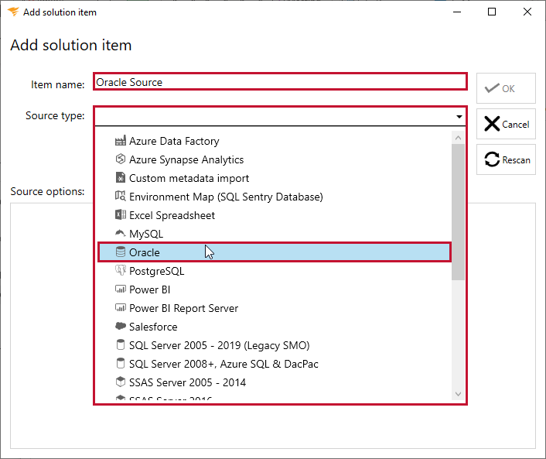This screenshot has height=459, width=546.
Task: Select Oracle source type
Action: coord(275,252)
